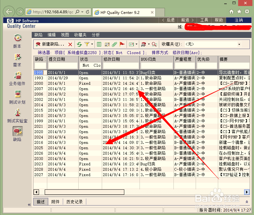The image size is (254, 215).
Task: Collapse the sidebar with double chevron
Action: click(29, 205)
